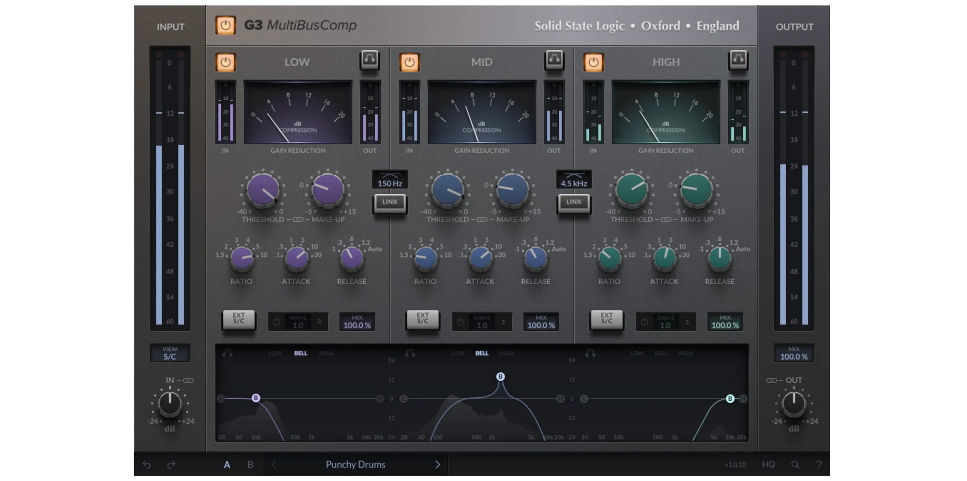Image resolution: width=967 pixels, height=481 pixels.
Task: Toggle the main plugin power button
Action: click(225, 26)
